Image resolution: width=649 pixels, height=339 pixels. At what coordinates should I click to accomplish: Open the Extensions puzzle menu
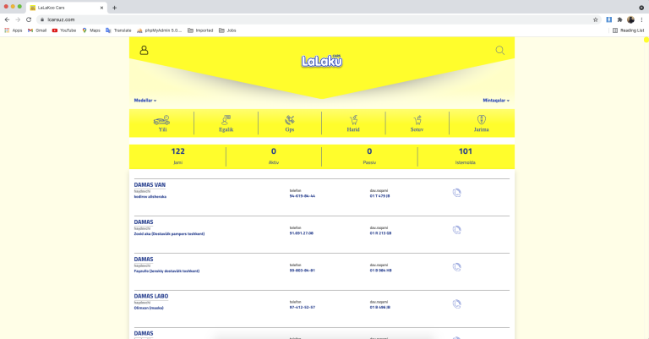click(619, 19)
